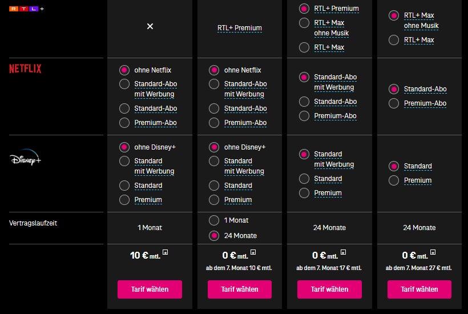The image size is (468, 314).
Task: Choose Disney+ Premium in the 27 € plan
Action: coord(394,180)
